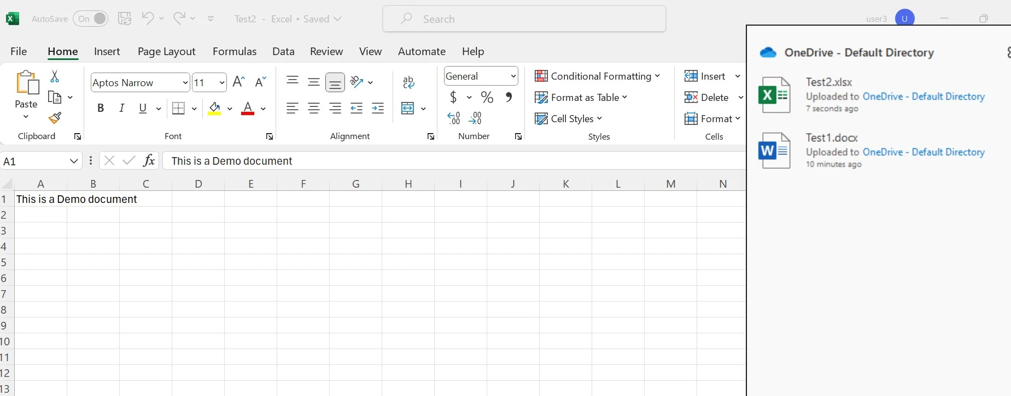Activate the Format Painter brush
1011x396 pixels.
pos(55,118)
